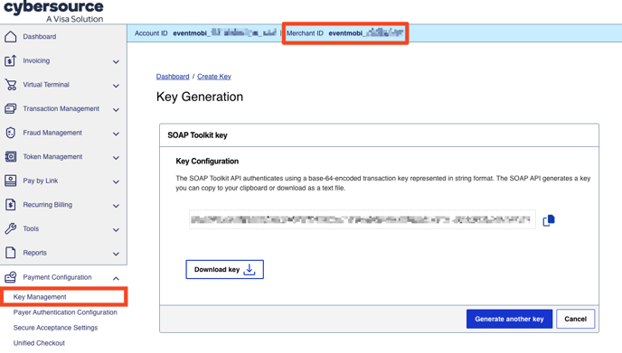This screenshot has width=622, height=353.
Task: Click the Transaction Management card icon
Action: [x=11, y=108]
